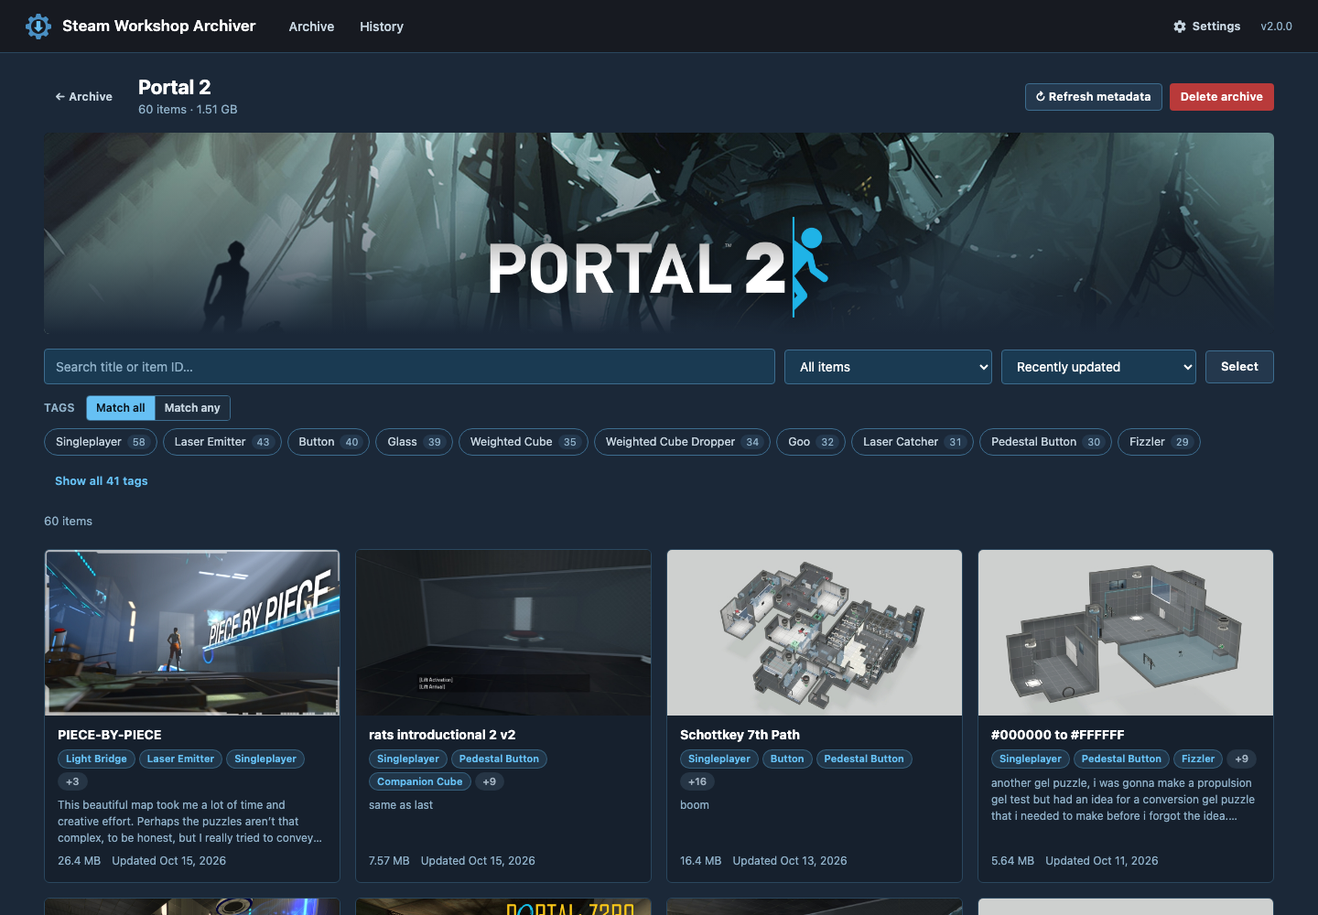The width and height of the screenshot is (1318, 915).
Task: Open Settings via the gear icon
Action: tap(1180, 27)
